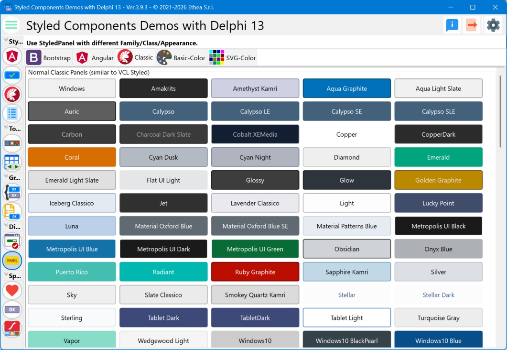Open the red heart sidebar demo
The width and height of the screenshot is (507, 350).
tap(12, 290)
